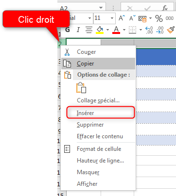The image size is (176, 196).
Task: Click the formula bar cancel X icon
Action: point(130,8)
